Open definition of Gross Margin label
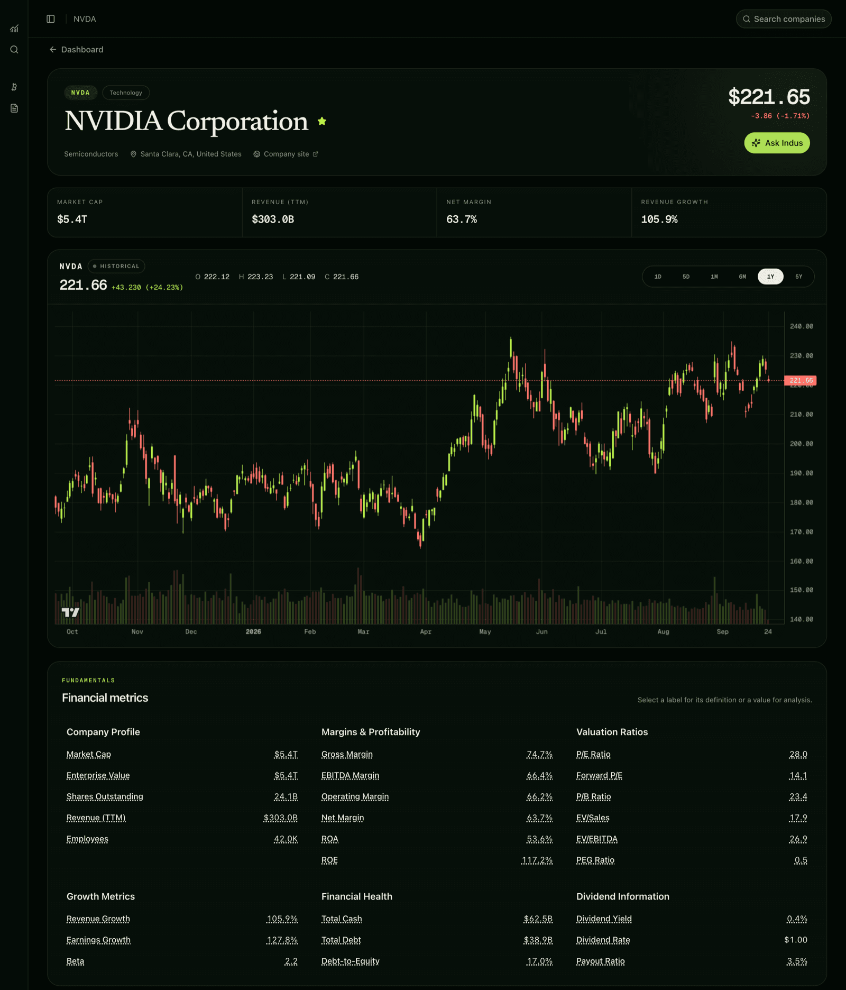 [347, 755]
